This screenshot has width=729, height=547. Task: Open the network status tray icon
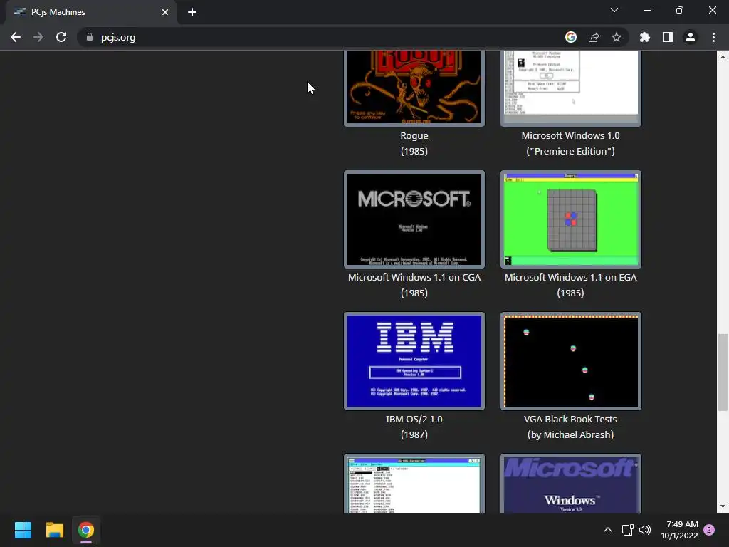tap(628, 530)
